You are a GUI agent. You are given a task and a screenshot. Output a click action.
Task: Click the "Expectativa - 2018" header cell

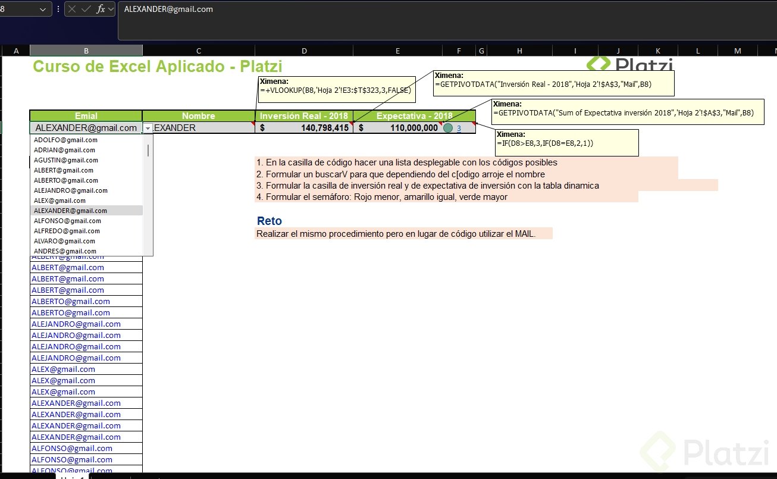[415, 116]
